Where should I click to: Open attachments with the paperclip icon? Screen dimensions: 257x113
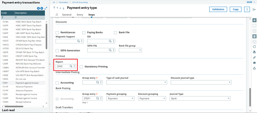tap(254, 58)
